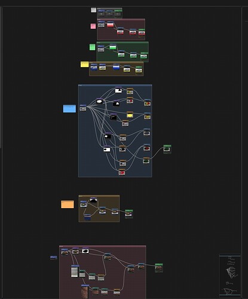248x299 pixels.
Task: Select the tall grey striped texture node
Action: (75, 271)
